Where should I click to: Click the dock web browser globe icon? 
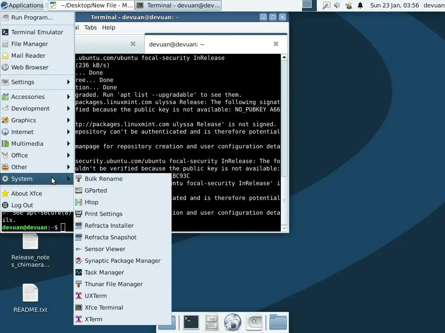pyautogui.click(x=232, y=322)
